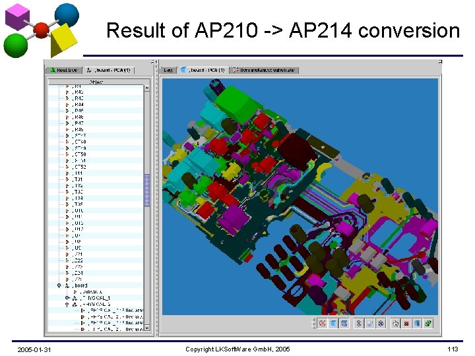Open the Item instance: substrate tab

click(x=264, y=70)
